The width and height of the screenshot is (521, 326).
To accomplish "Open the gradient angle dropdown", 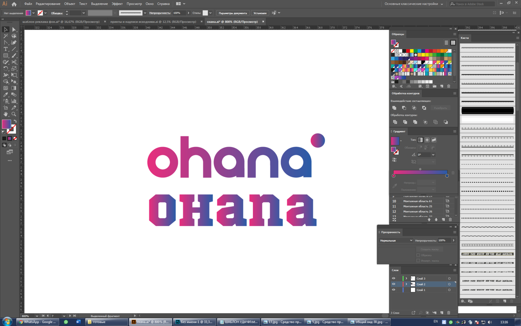I will pyautogui.click(x=433, y=155).
